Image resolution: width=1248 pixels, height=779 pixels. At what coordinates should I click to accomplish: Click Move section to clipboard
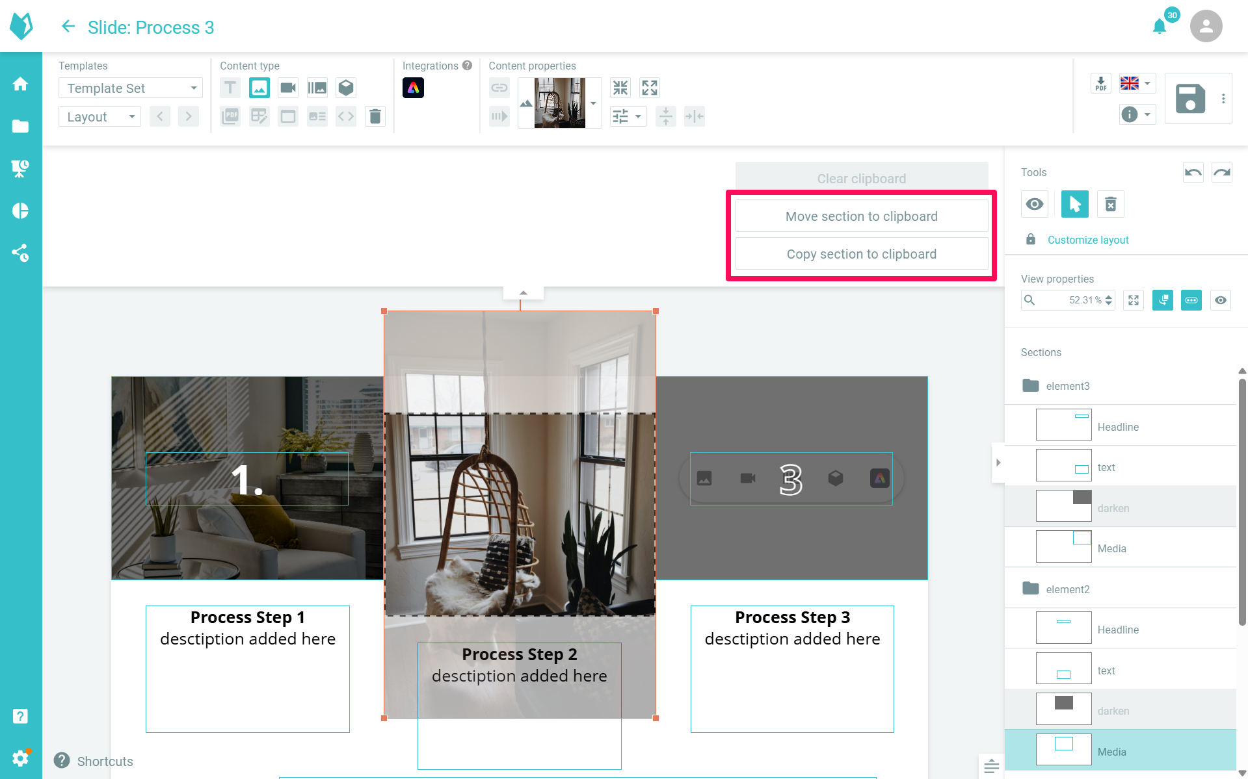click(861, 216)
